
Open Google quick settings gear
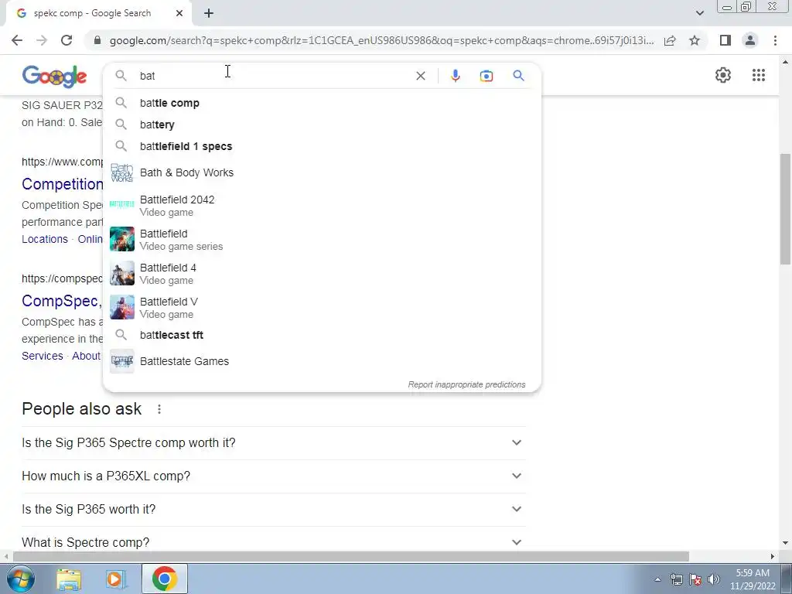coord(723,75)
